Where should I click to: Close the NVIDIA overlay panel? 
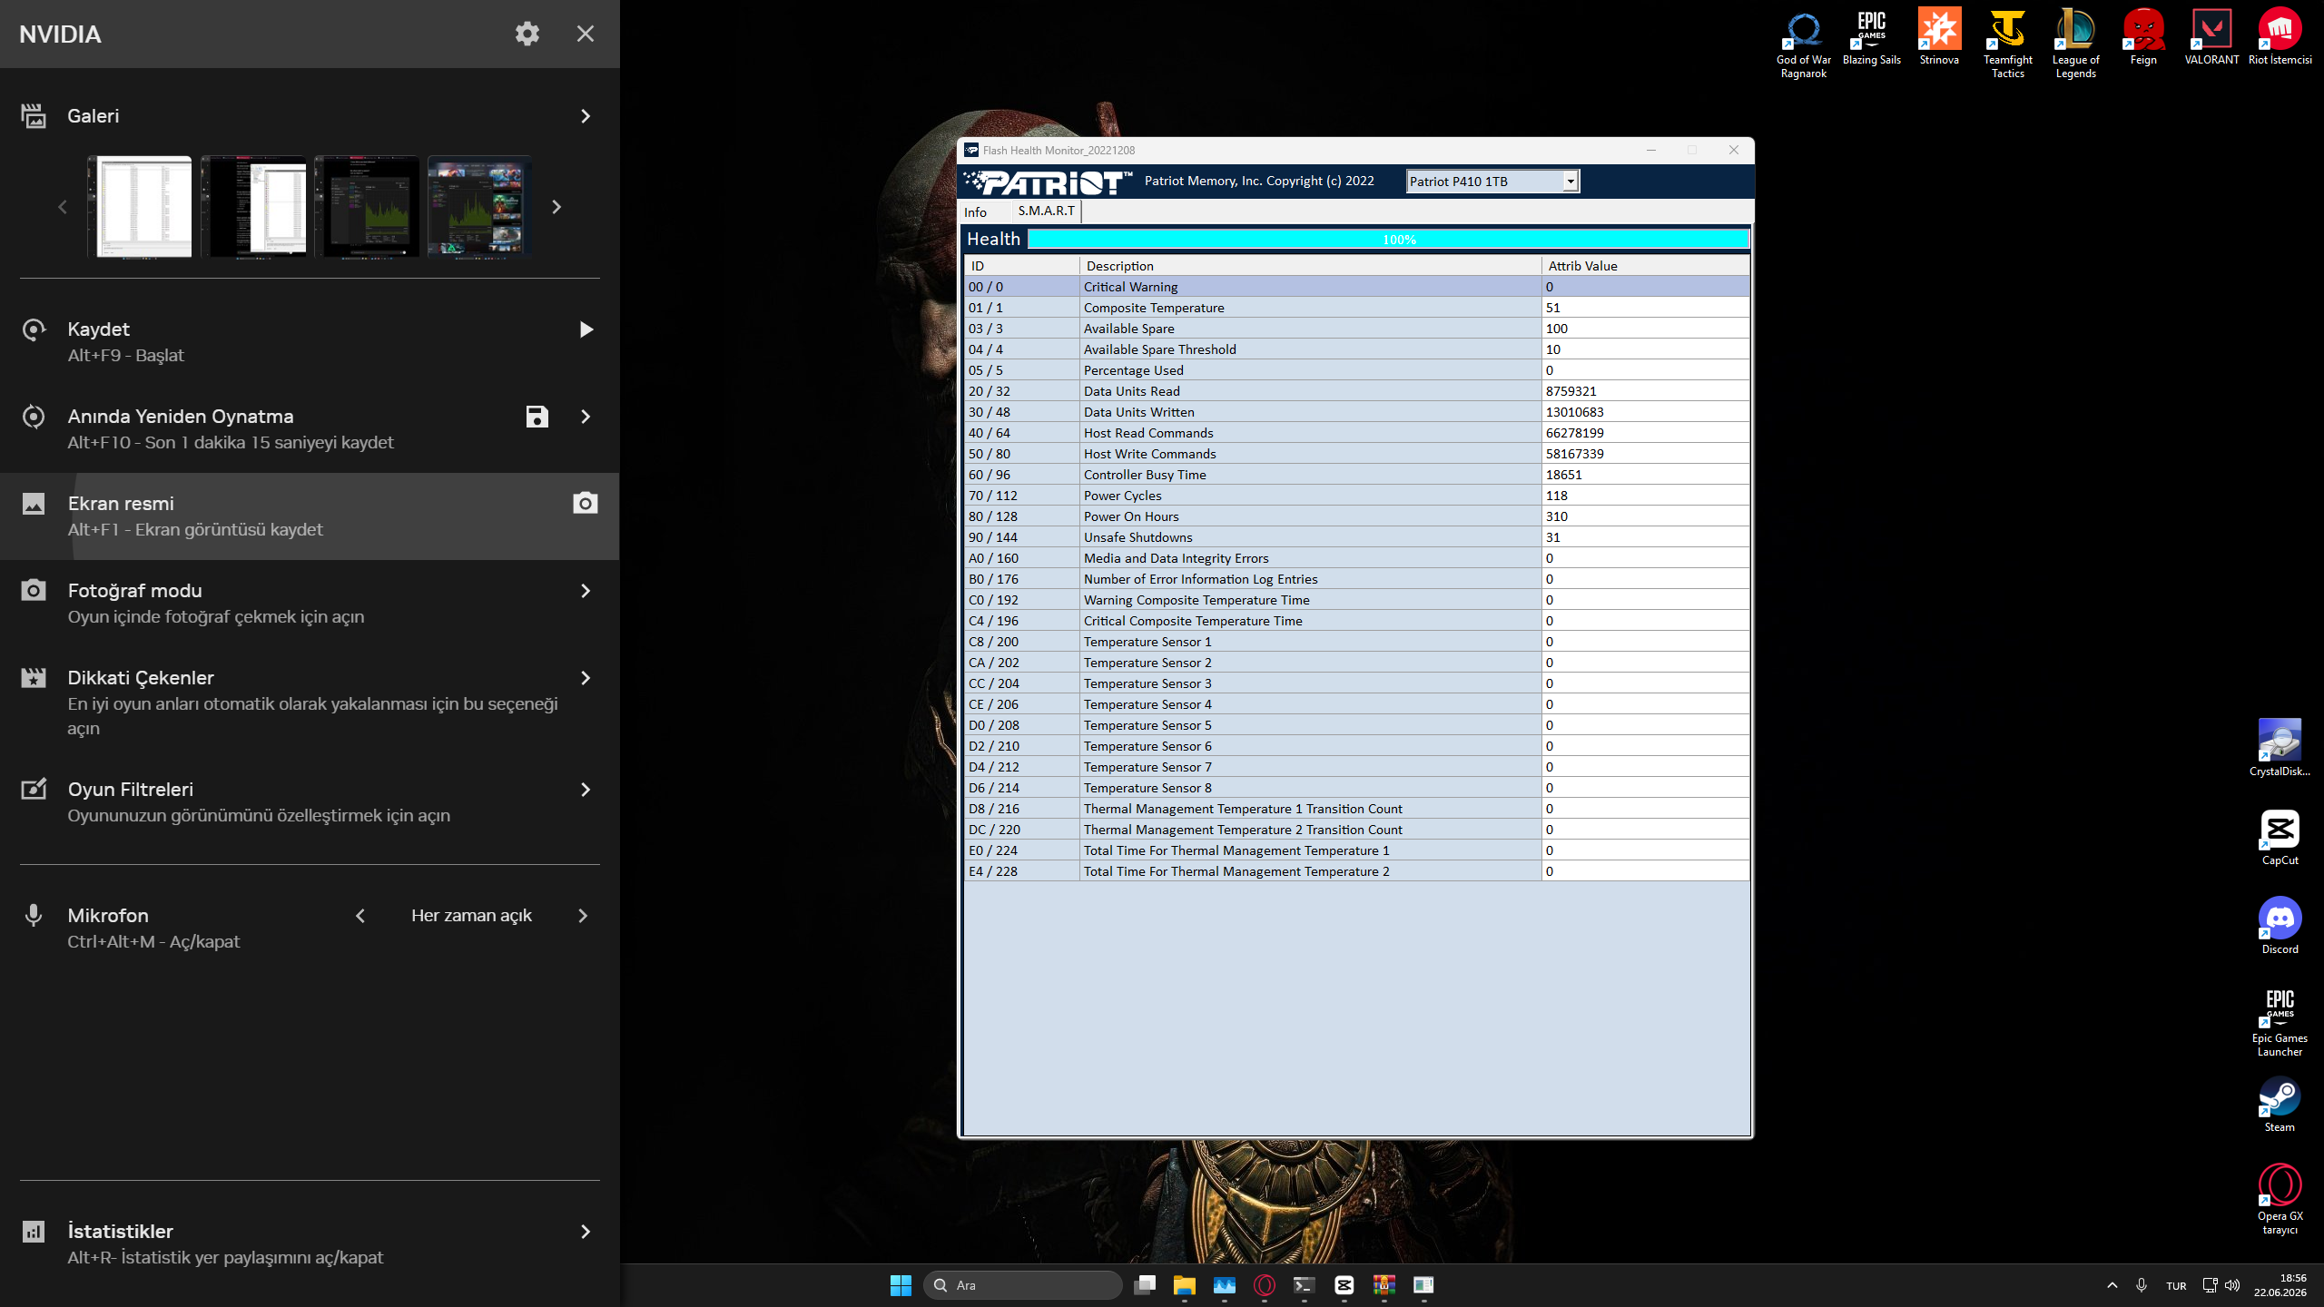pyautogui.click(x=586, y=34)
